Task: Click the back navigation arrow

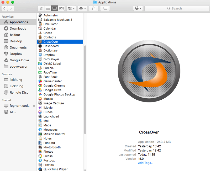Action: 4,8
